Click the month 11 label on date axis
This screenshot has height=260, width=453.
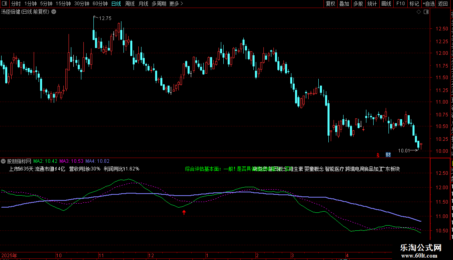[x=101, y=255]
